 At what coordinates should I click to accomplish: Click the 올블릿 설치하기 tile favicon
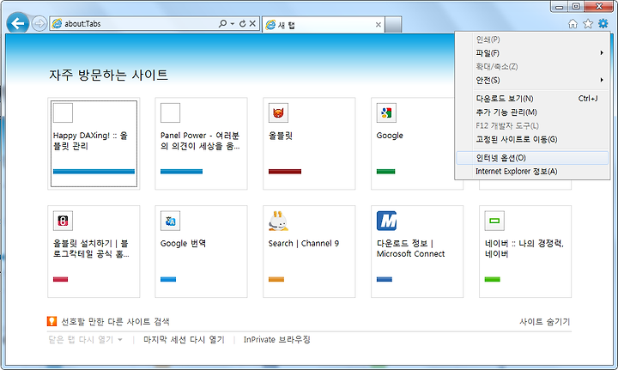pyautogui.click(x=63, y=221)
